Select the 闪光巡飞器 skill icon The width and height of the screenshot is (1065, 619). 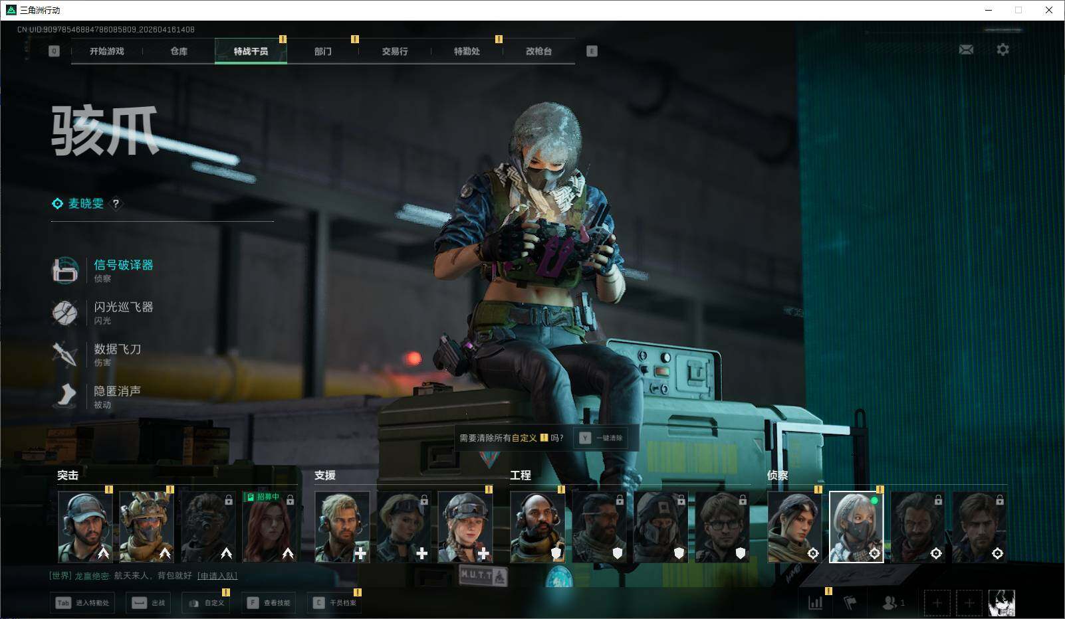click(65, 312)
